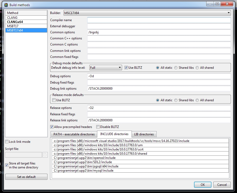
Task: Select All shared radio in Release defaults
Action: (197, 100)
